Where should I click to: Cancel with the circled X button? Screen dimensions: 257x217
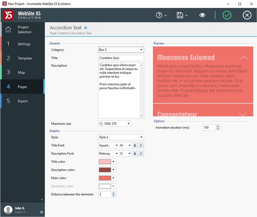[x=247, y=15]
